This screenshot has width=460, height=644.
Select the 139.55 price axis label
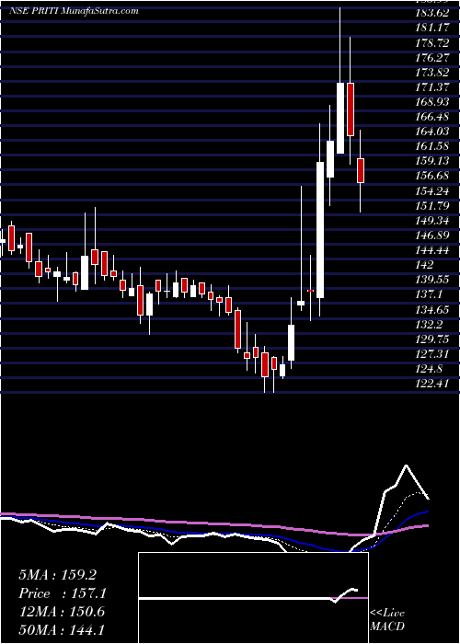tap(431, 280)
